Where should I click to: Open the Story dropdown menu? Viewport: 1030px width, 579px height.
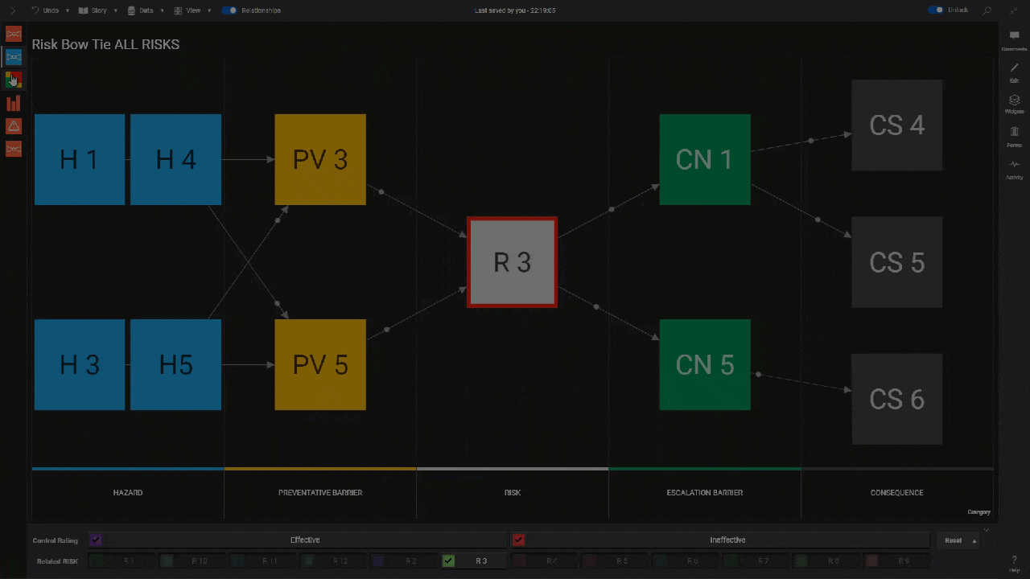(97, 10)
